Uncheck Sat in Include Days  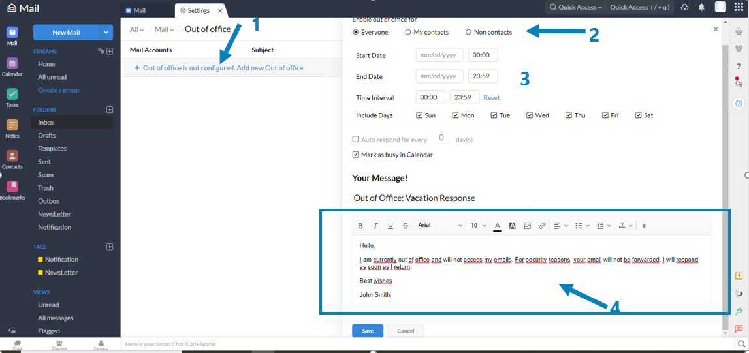tap(638, 115)
